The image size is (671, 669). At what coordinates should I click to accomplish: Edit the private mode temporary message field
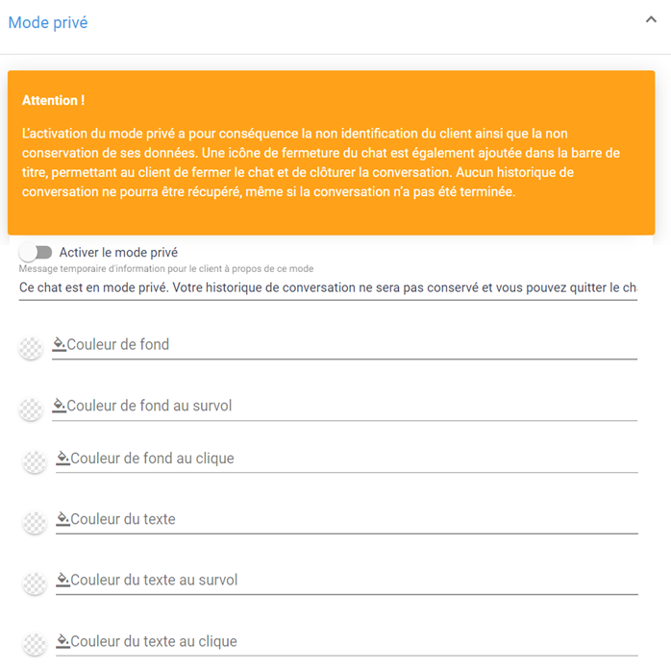327,287
